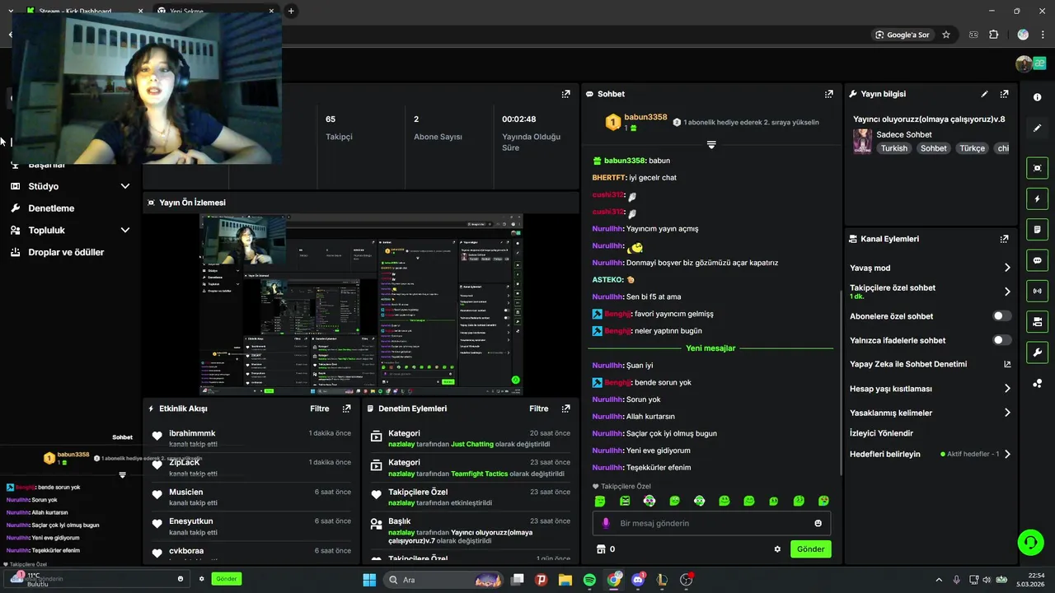
Task: Open Droplar ve ödüller in the sidebar
Action: [x=66, y=252]
